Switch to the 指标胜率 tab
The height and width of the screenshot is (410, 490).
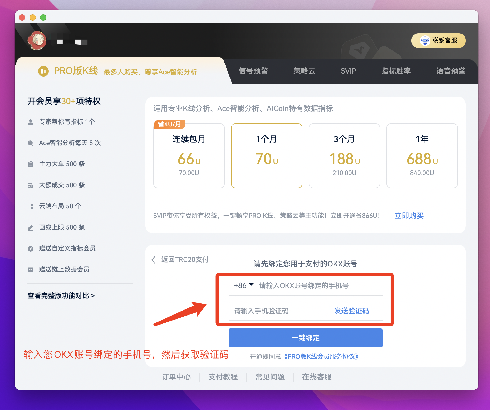[396, 71]
